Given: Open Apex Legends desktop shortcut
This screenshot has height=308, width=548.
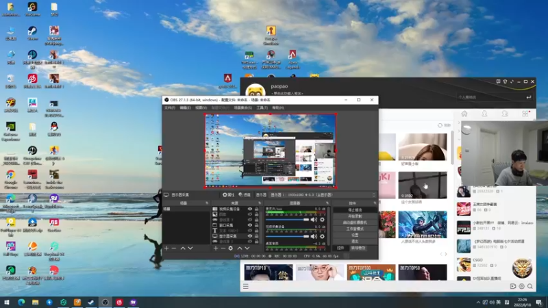Looking at the screenshot, I should click(292, 59).
